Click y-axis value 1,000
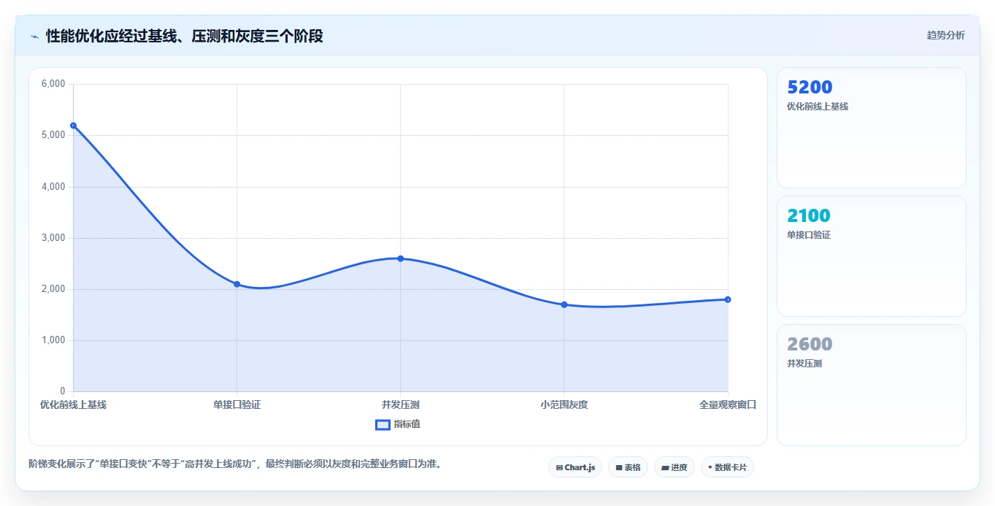Image resolution: width=995 pixels, height=506 pixels. [53, 340]
